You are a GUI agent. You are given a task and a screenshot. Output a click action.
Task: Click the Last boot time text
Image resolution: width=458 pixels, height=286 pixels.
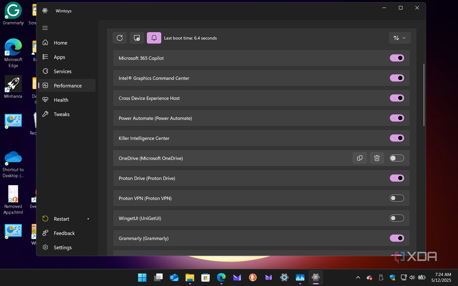coord(190,38)
